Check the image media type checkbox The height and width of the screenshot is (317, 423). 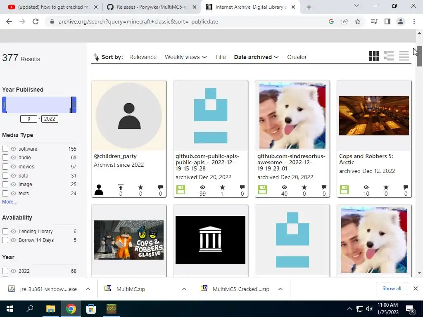5,185
